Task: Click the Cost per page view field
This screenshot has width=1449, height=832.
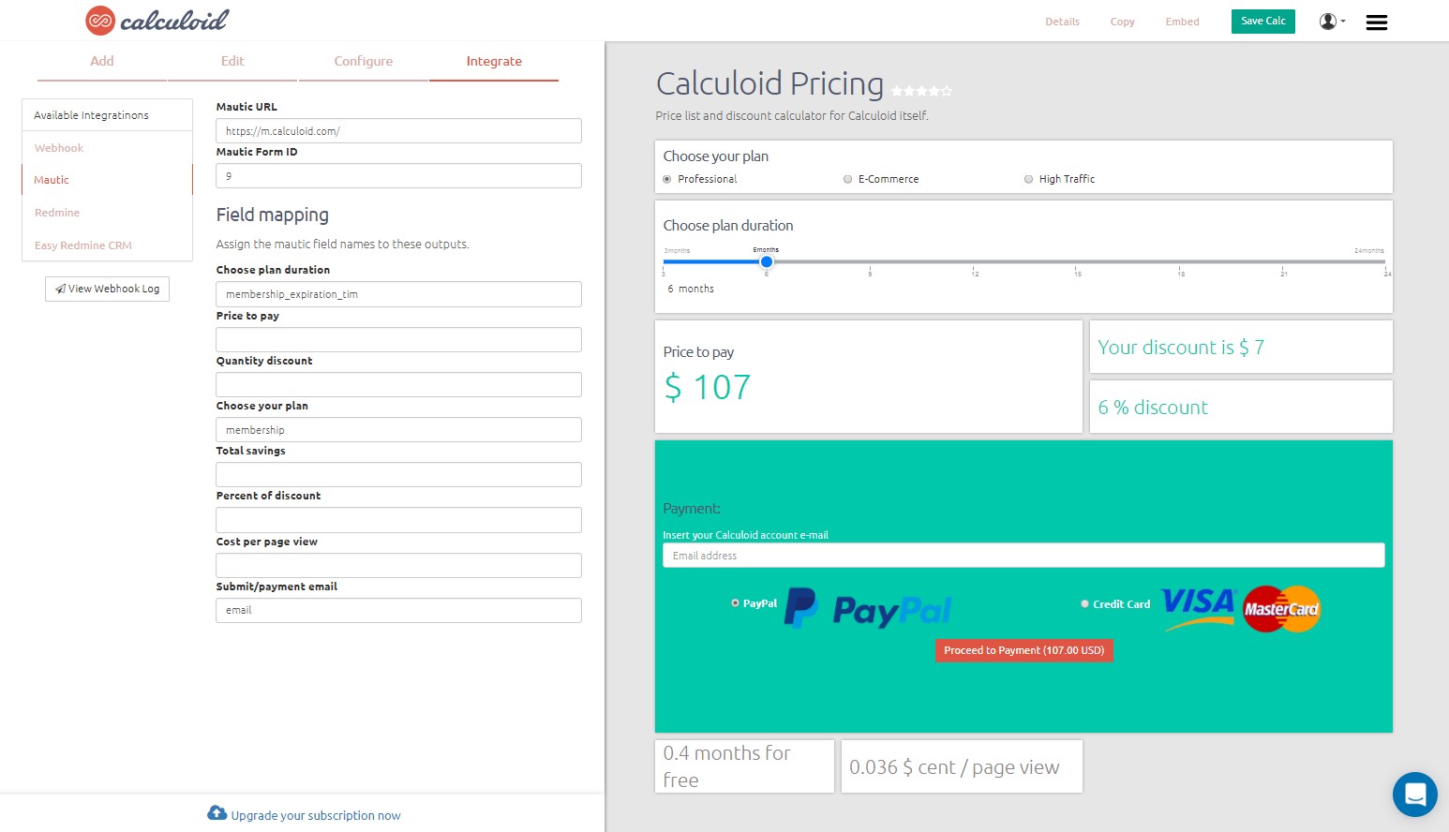Action: (x=398, y=565)
